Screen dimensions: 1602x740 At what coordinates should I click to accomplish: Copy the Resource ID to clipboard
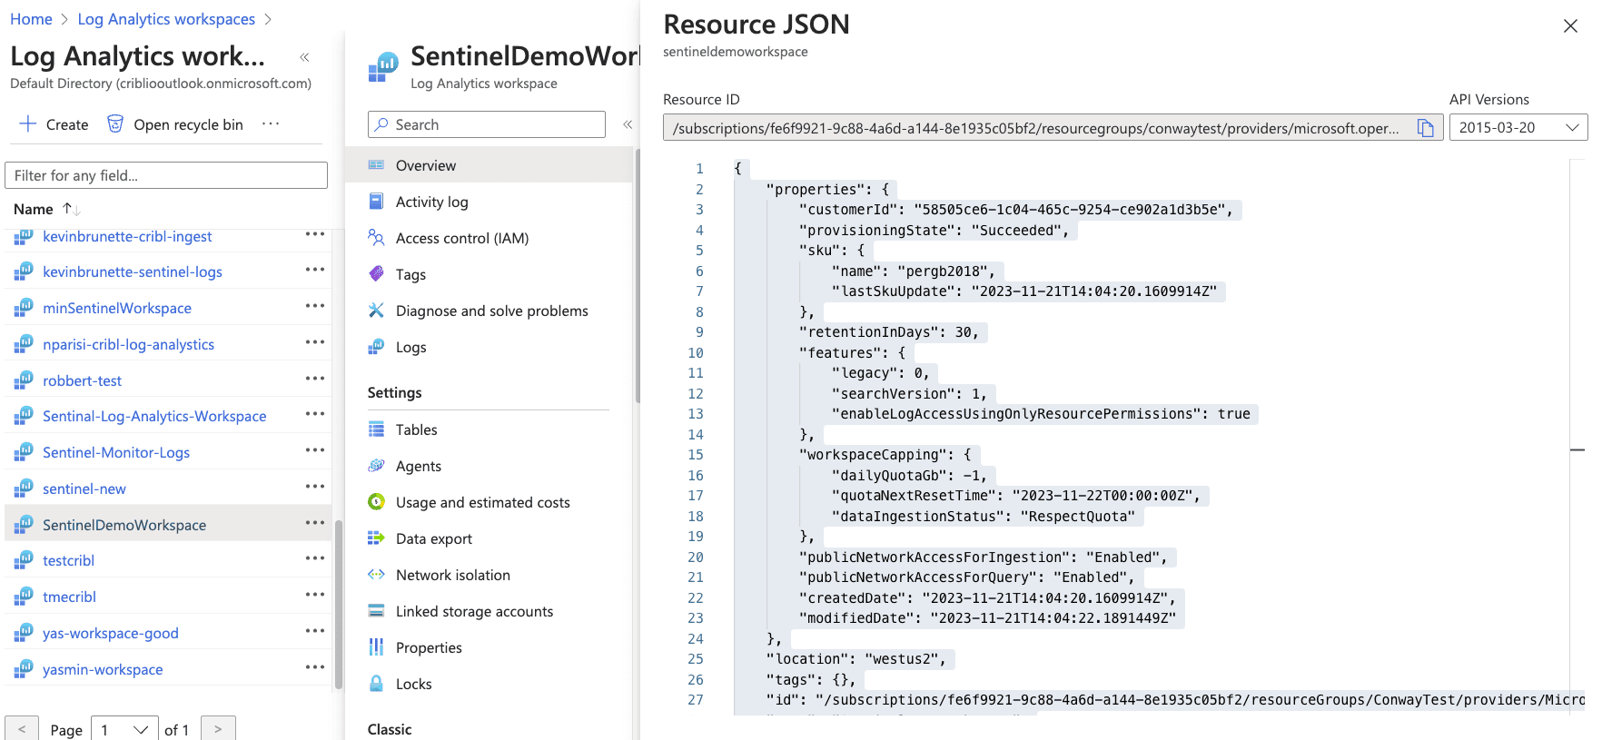point(1426,128)
